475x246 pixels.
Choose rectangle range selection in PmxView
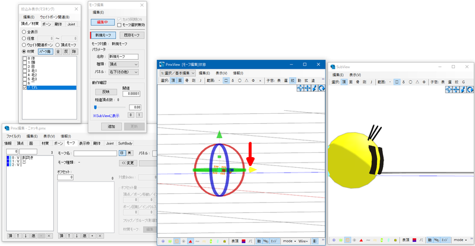click(226, 81)
